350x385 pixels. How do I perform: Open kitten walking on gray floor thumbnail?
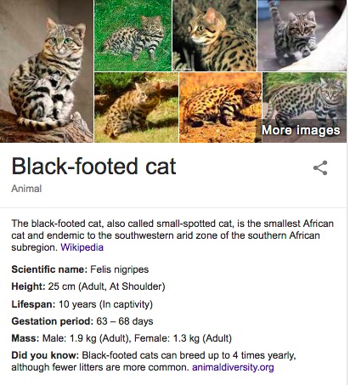302,36
